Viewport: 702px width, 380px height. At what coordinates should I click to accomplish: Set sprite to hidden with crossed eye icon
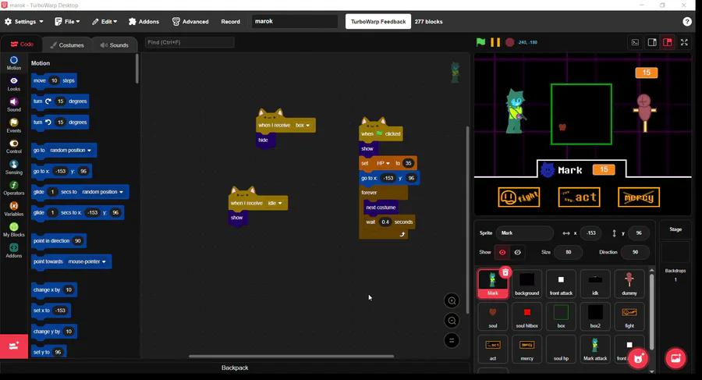tap(518, 252)
